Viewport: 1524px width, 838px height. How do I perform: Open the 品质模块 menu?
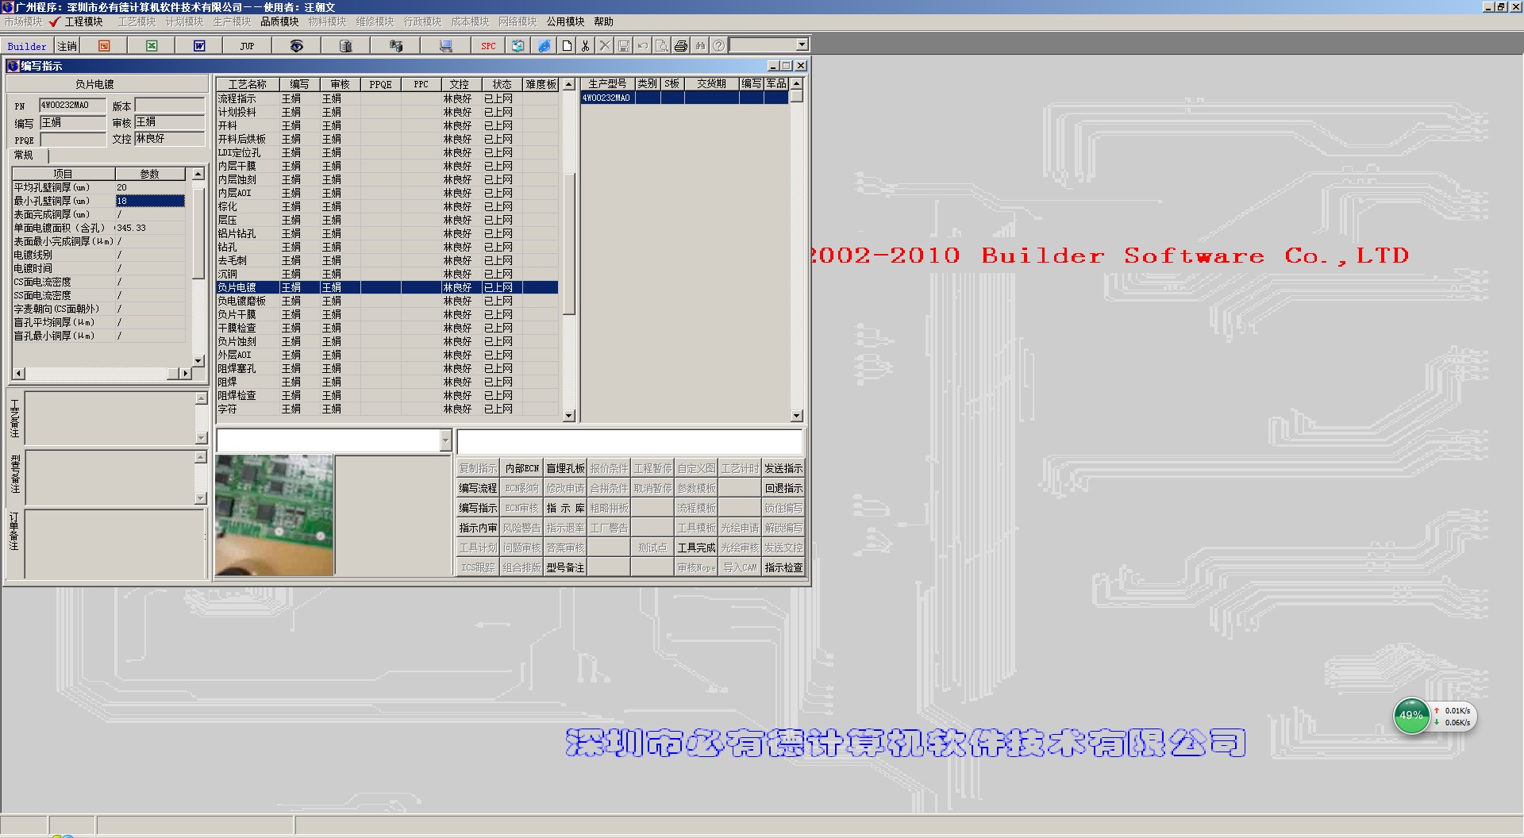click(279, 21)
